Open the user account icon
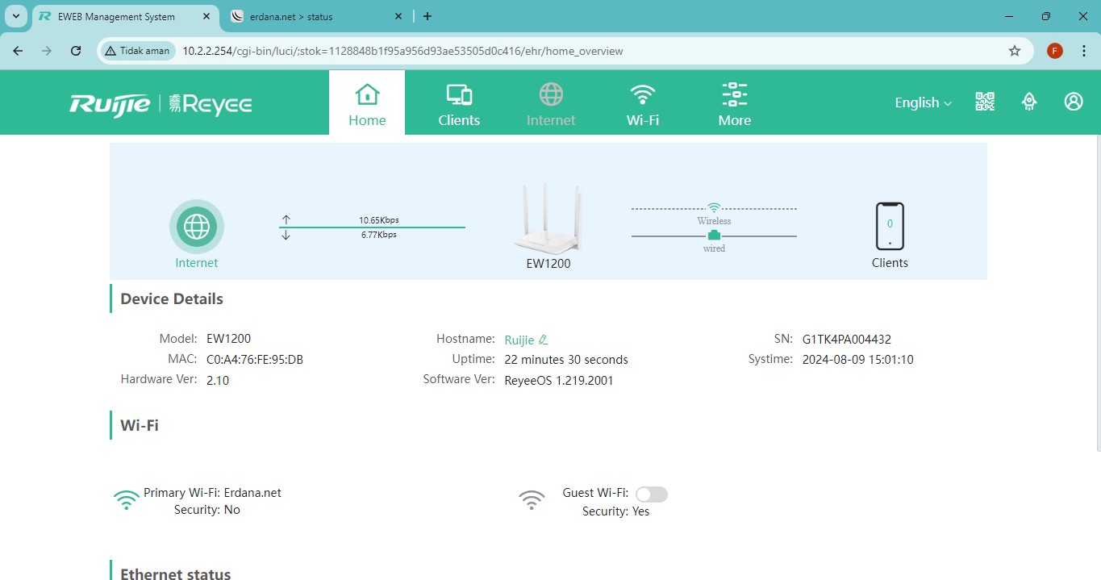The height and width of the screenshot is (580, 1101). 1073,102
